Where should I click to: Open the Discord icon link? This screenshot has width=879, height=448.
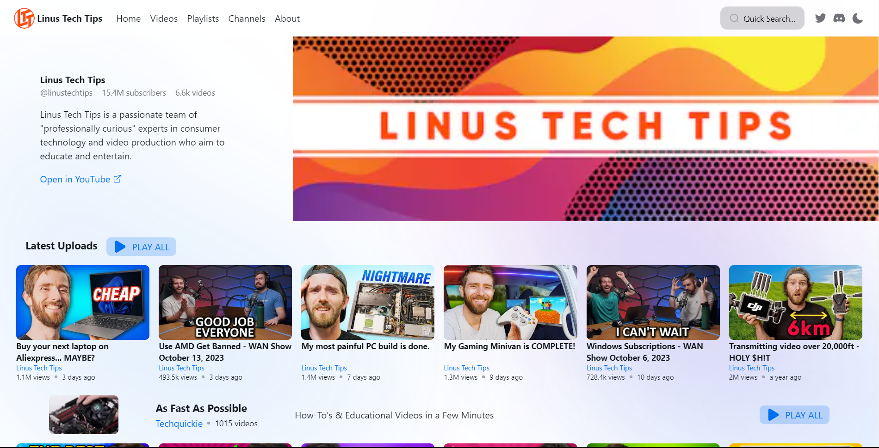[x=839, y=18]
